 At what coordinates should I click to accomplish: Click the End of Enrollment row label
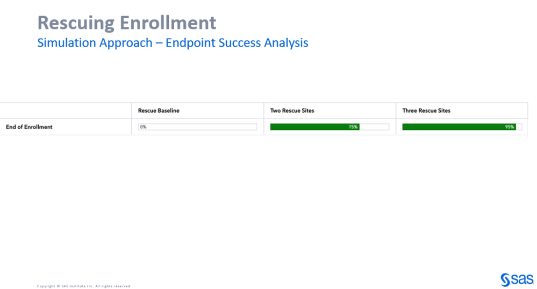[x=29, y=127]
